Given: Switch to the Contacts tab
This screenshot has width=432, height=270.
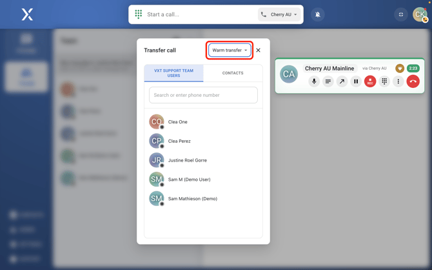Looking at the screenshot, I should point(233,73).
